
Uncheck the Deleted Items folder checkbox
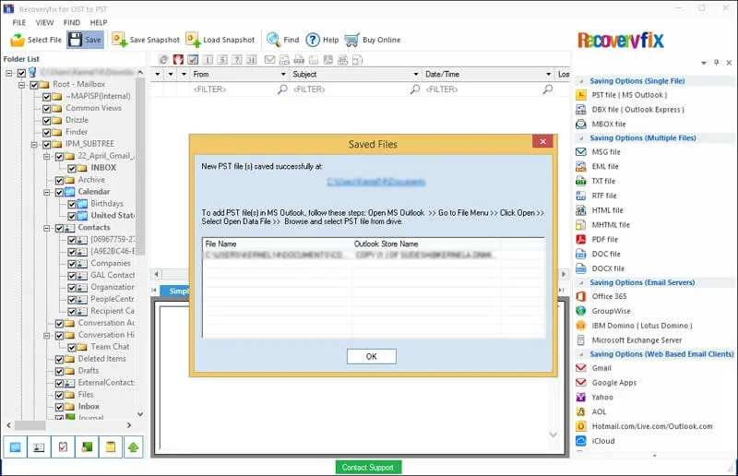(x=59, y=359)
